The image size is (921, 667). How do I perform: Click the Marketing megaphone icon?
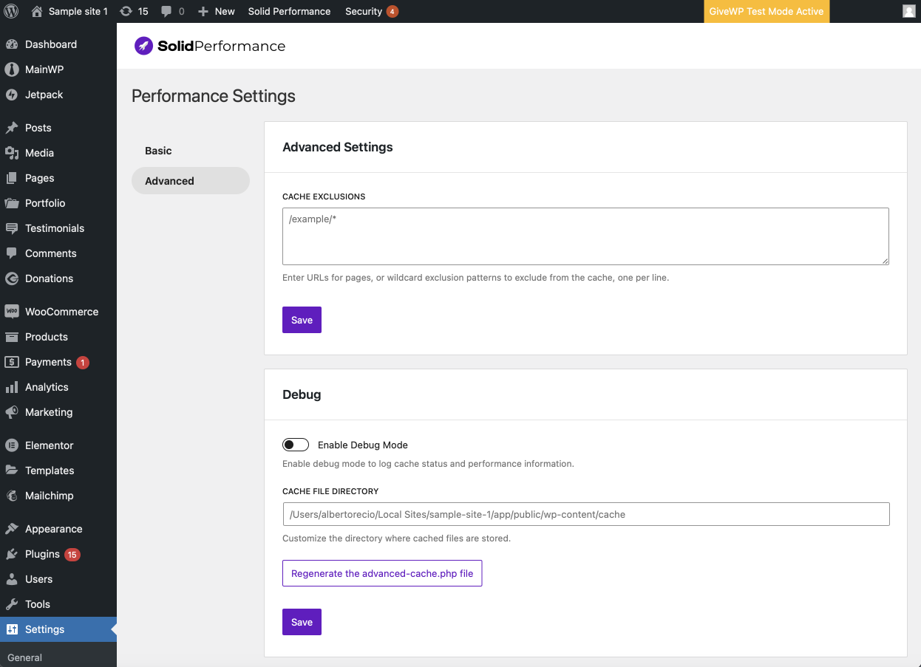tap(12, 412)
